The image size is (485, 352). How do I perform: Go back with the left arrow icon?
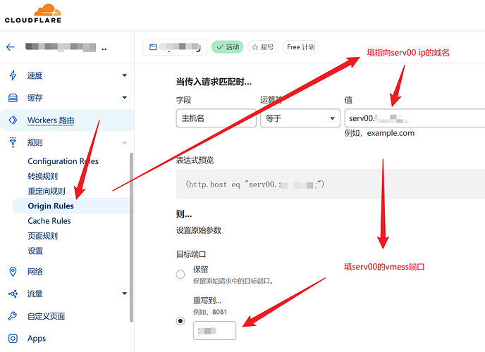[x=11, y=47]
